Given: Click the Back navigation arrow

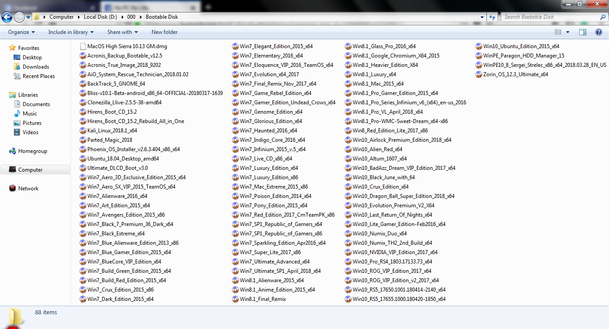Looking at the screenshot, I should [x=7, y=17].
